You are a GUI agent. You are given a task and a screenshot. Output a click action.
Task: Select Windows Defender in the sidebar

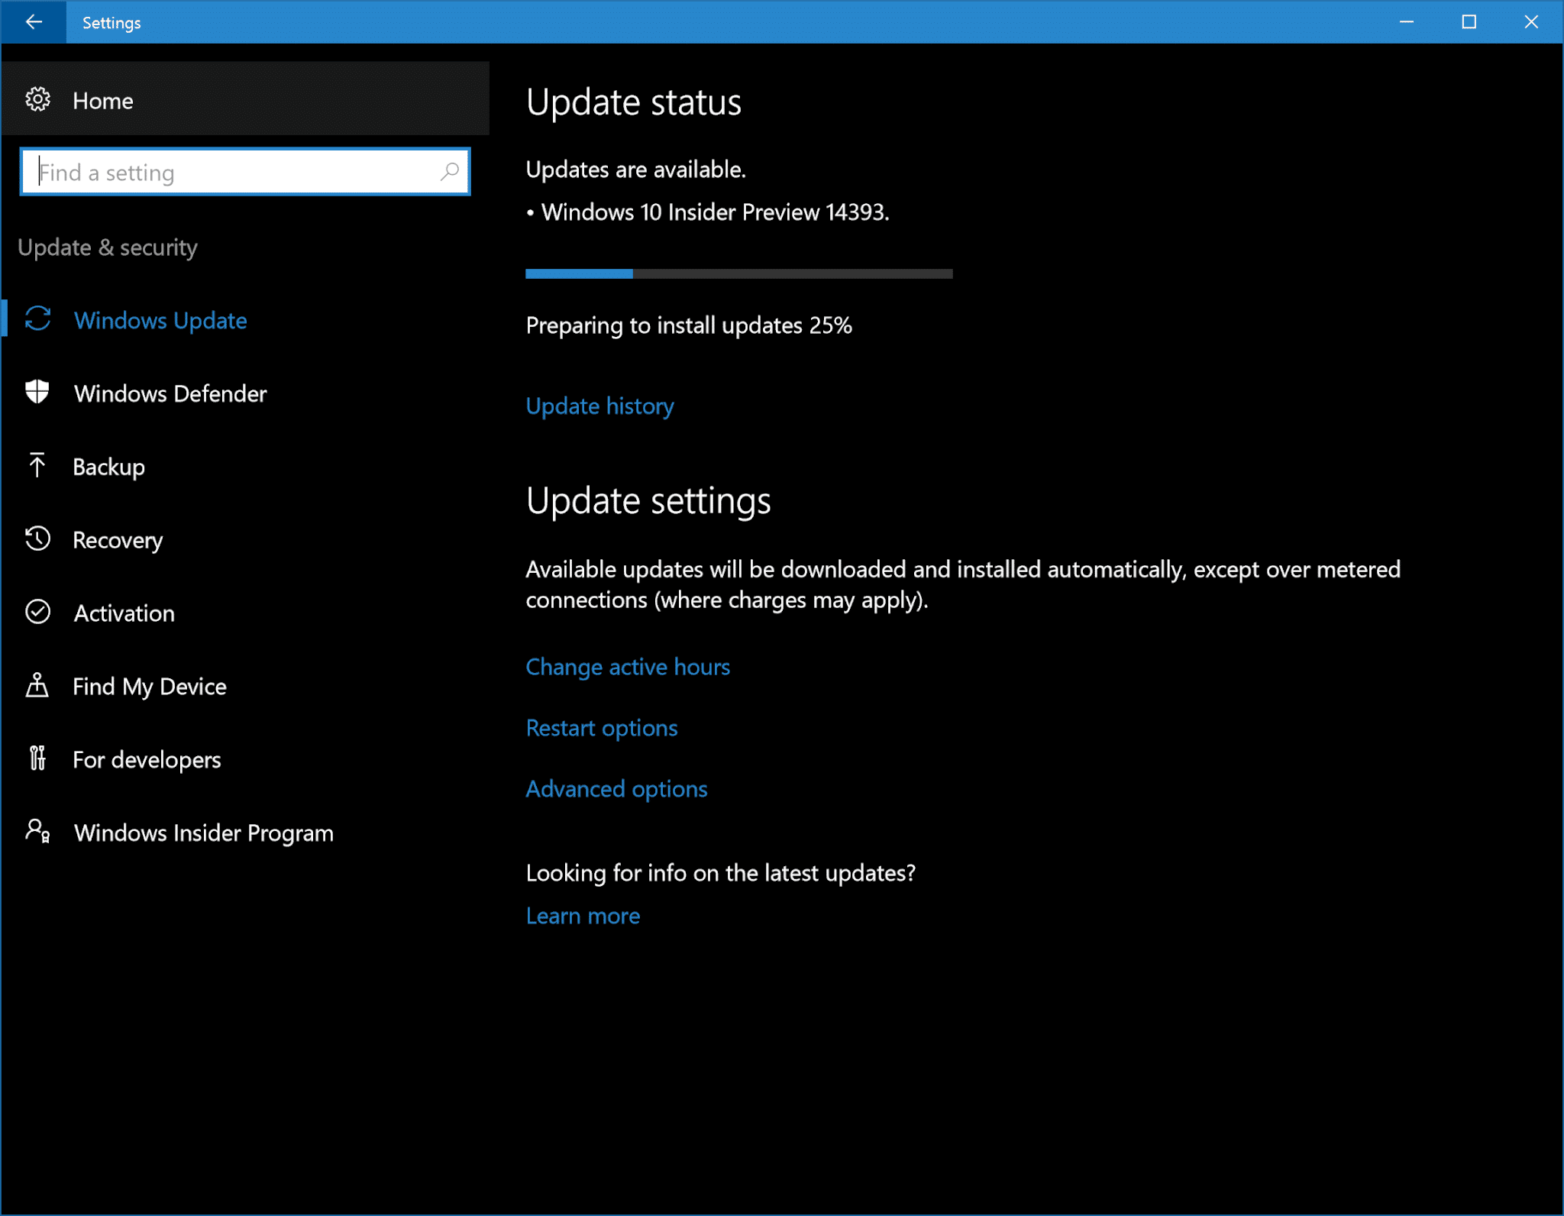point(170,393)
